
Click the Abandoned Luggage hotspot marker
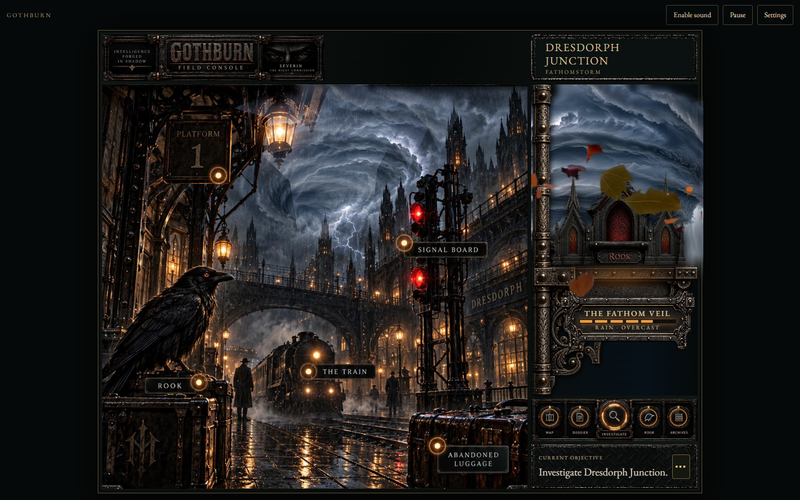[x=437, y=446]
